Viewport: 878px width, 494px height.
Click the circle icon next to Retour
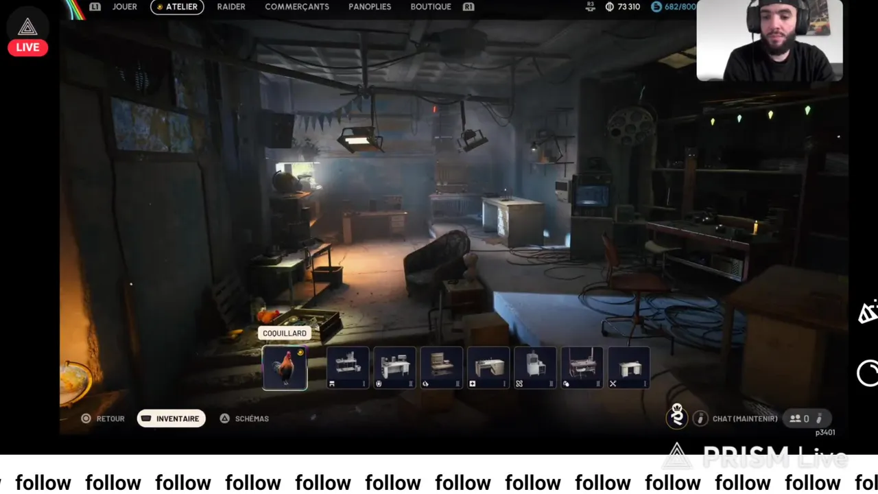click(86, 419)
